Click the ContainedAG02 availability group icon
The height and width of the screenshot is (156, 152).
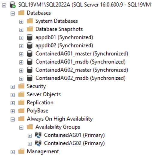pyautogui.click(x=38, y=143)
